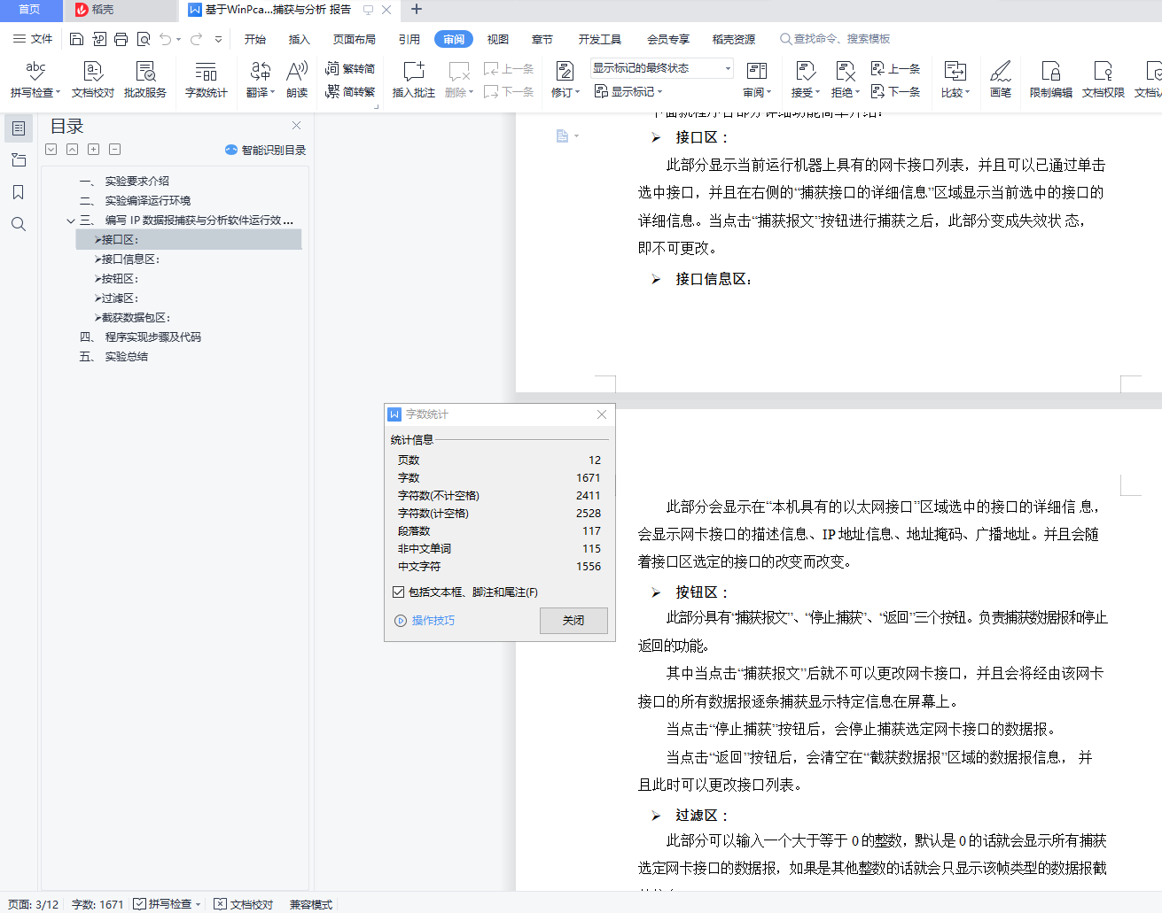Open the 开发工具 ribbon tab
Screen dimensions: 1162x913
coord(600,39)
